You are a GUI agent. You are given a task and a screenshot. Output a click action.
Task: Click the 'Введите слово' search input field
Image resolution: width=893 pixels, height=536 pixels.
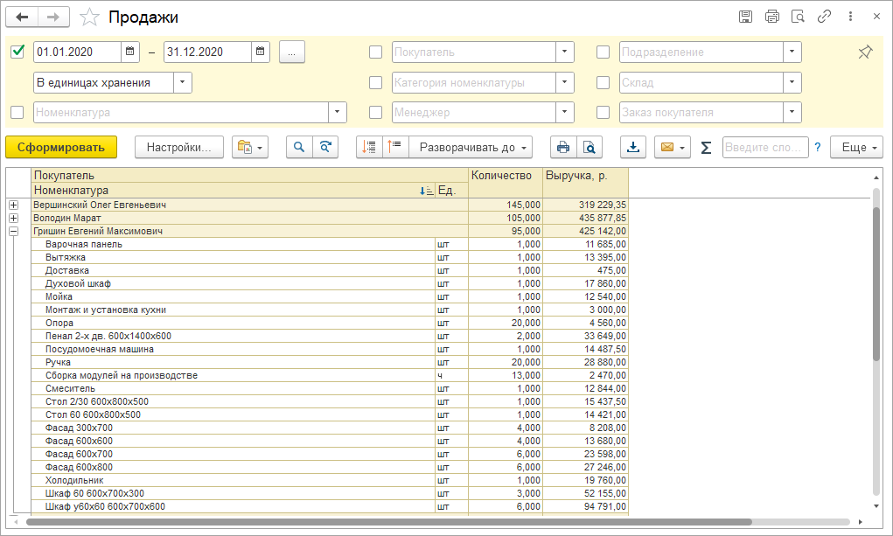764,147
